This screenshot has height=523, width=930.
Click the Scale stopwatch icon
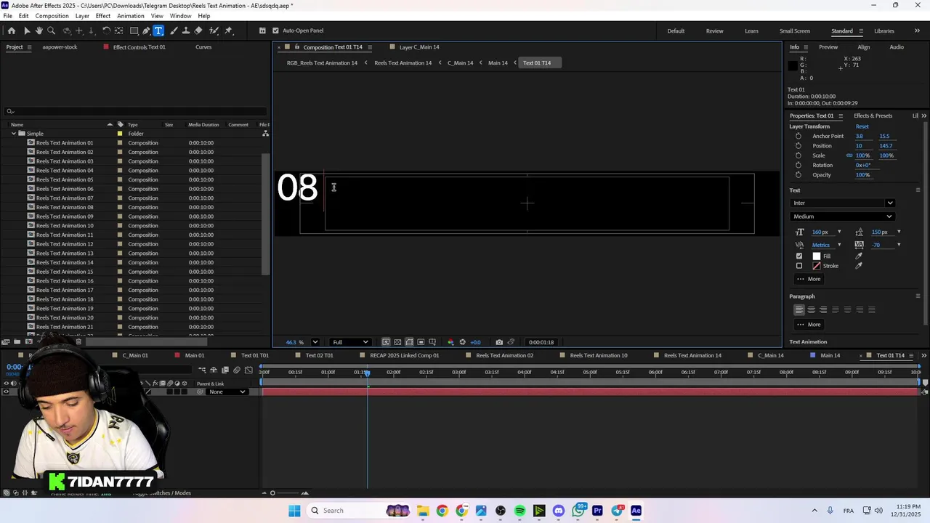click(798, 155)
